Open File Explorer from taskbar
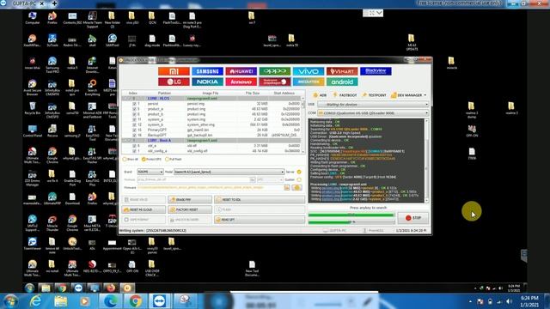 tap(60, 301)
